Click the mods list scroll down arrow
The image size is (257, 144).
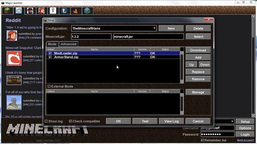(x=182, y=82)
